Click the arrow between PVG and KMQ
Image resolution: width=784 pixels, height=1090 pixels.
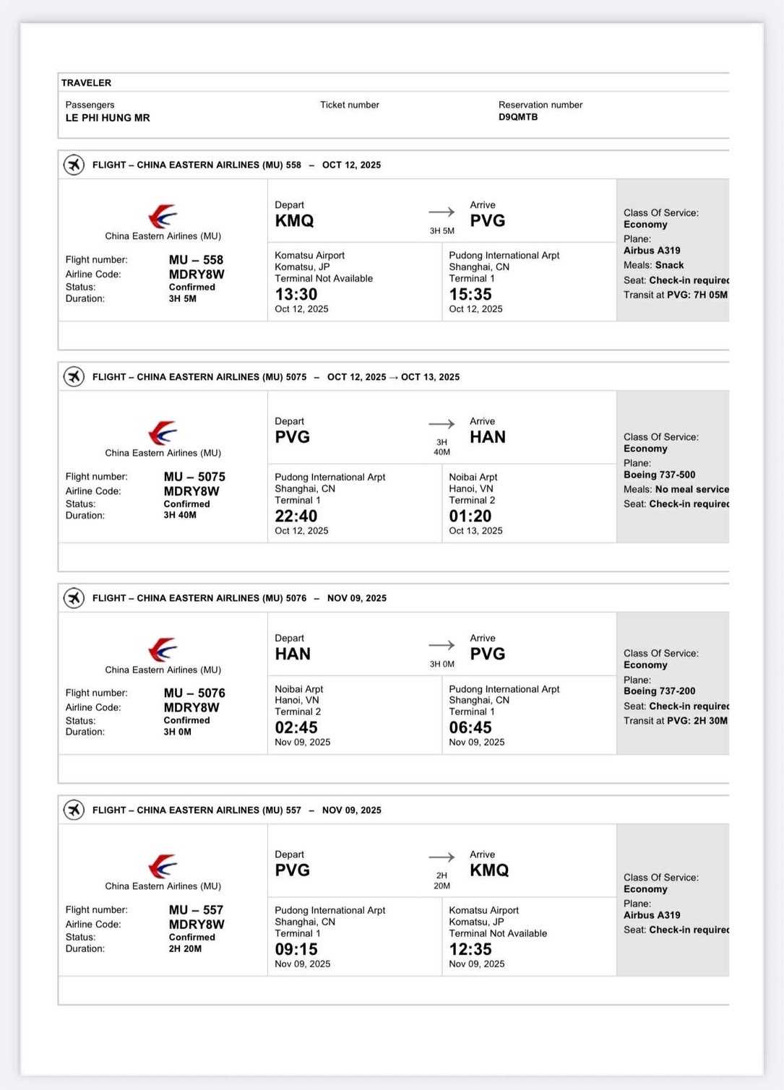point(441,857)
